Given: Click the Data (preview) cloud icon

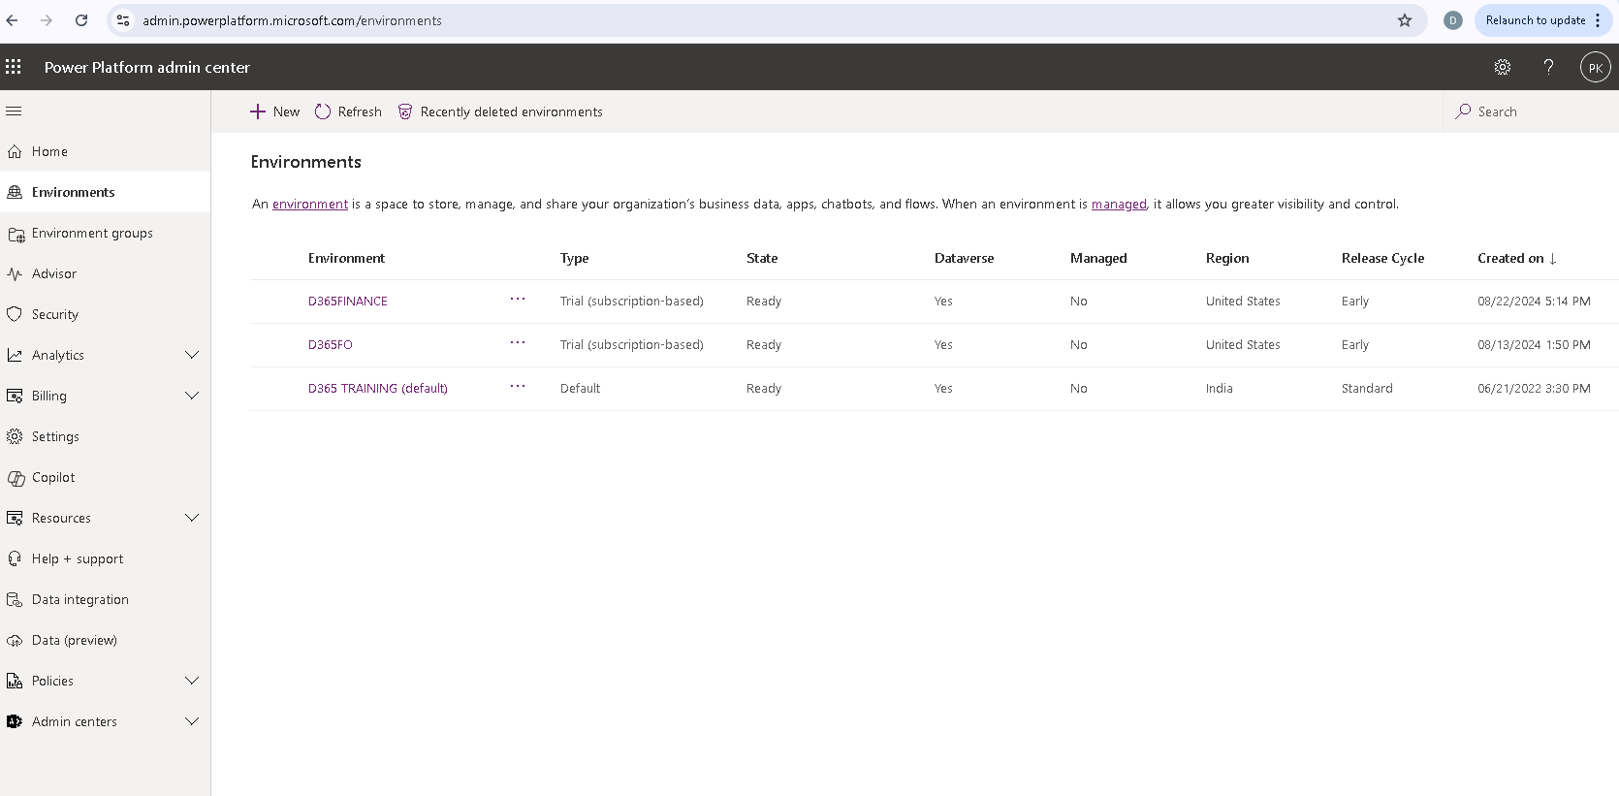Looking at the screenshot, I should pyautogui.click(x=15, y=641).
